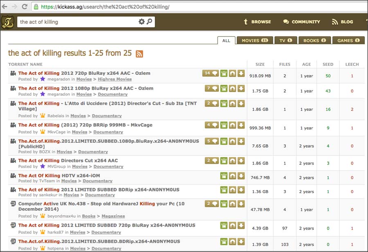The width and height of the screenshot is (368, 252).
Task: Sort results by SIZE column
Action: click(260, 64)
